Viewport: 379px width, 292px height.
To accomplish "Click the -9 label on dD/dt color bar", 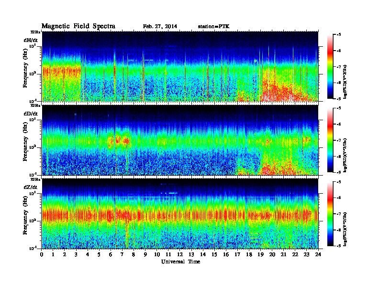I will coord(339,172).
